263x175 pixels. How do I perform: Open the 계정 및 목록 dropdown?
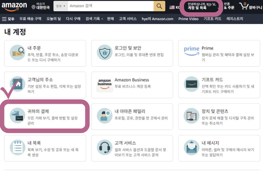click(202, 6)
